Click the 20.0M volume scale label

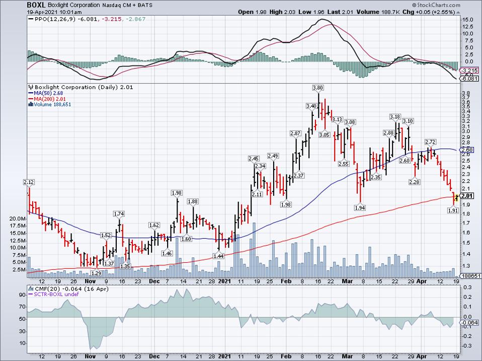17,219
